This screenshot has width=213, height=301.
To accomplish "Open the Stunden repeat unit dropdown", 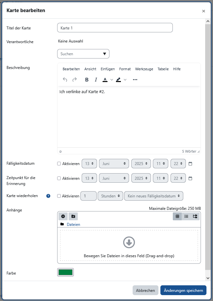I will tap(110, 196).
